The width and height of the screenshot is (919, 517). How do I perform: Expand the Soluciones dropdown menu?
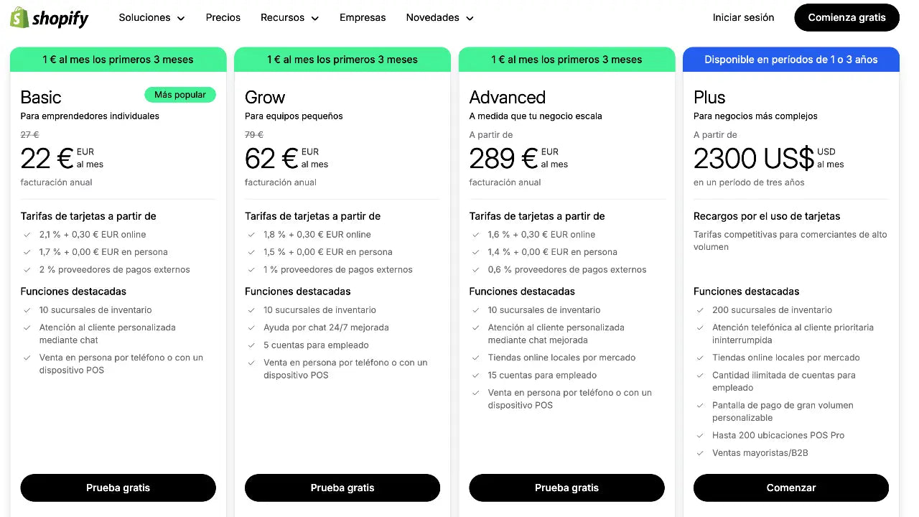(x=151, y=17)
